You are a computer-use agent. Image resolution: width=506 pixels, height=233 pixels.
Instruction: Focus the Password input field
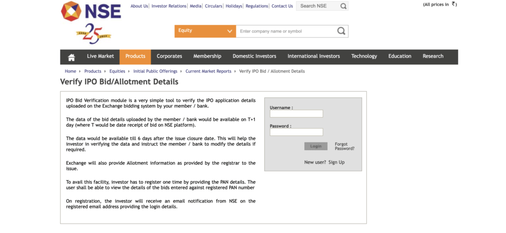[296, 132]
